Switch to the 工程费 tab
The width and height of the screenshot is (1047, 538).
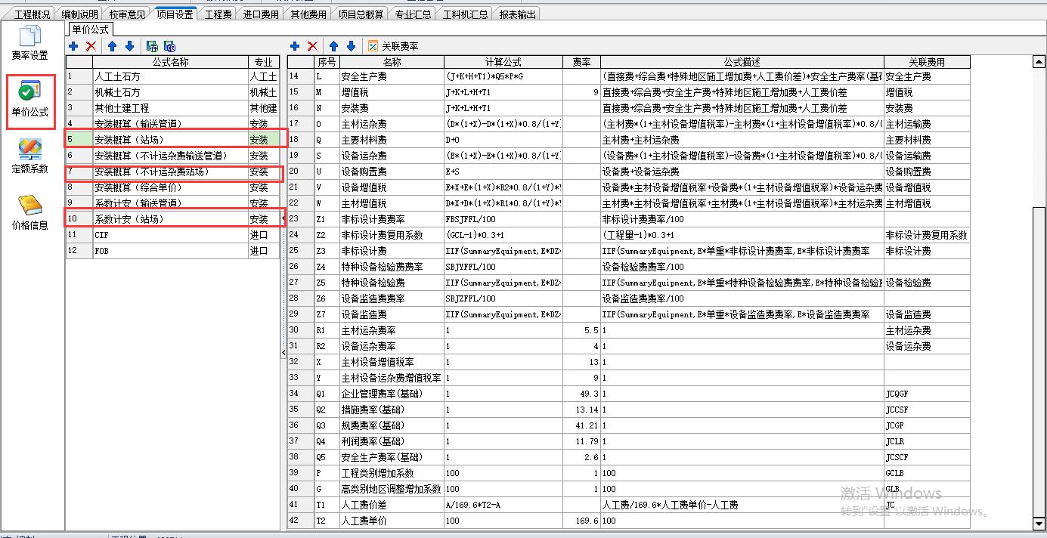pos(218,14)
